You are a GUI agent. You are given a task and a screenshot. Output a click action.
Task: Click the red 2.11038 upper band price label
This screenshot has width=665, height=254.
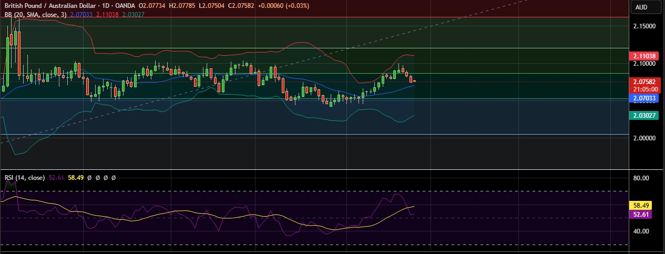pyautogui.click(x=643, y=56)
